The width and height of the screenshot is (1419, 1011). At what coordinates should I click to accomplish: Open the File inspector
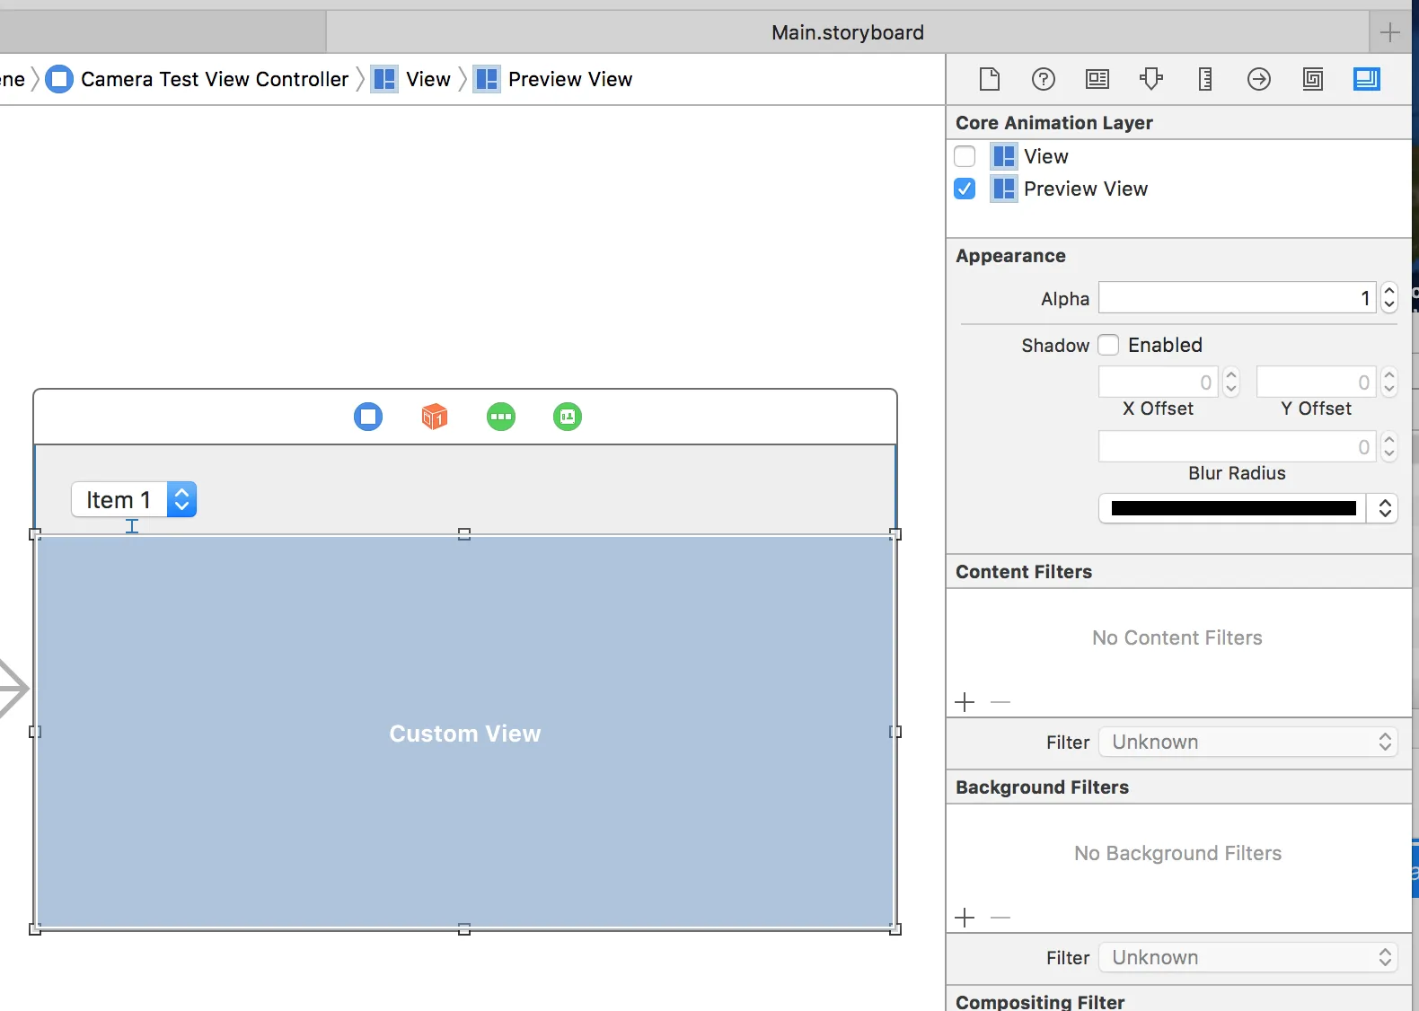(x=989, y=79)
